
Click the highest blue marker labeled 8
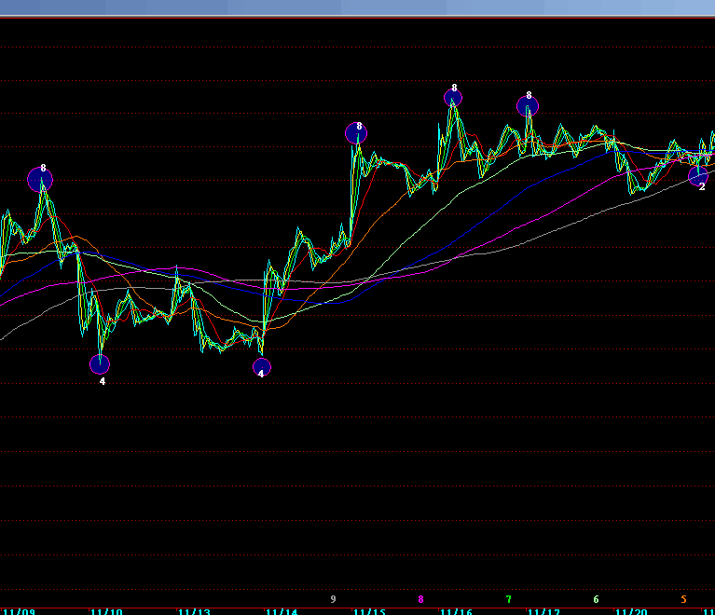tap(453, 98)
